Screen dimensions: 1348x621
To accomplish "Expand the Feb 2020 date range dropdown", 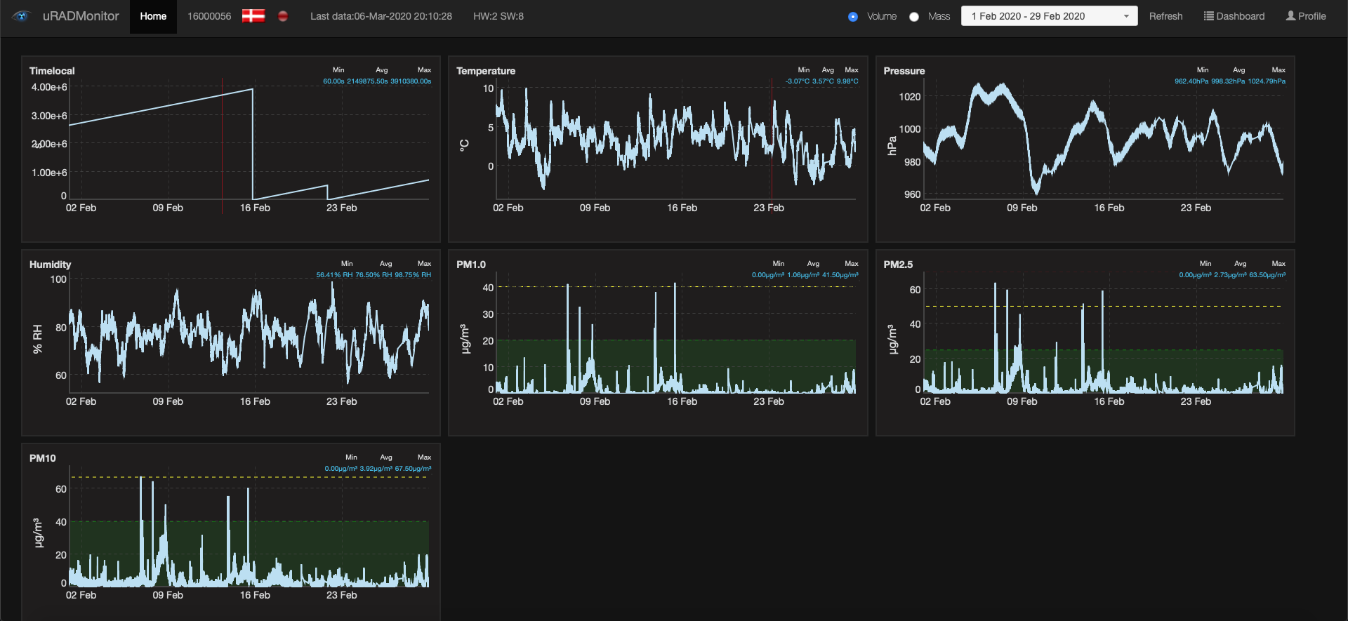I will tap(1049, 16).
